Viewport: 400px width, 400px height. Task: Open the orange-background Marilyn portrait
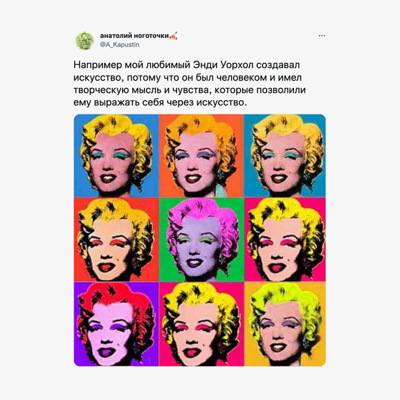point(201,156)
